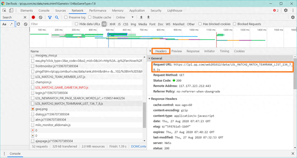297x158 pixels.
Task: Click the export HAR download arrow icon
Action: pos(148,17)
